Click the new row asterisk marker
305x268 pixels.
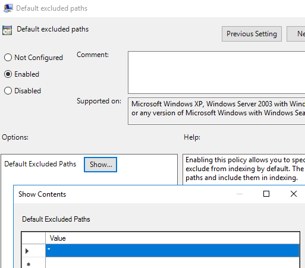[29, 264]
